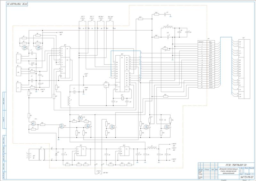Click the rotated document code at top-left corner

point(17,4)
